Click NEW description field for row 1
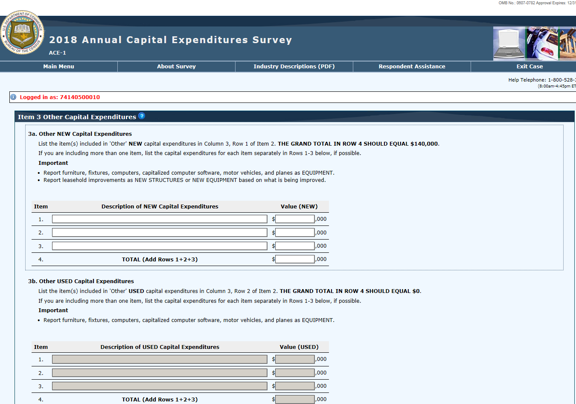Viewport: 576px width, 404px height. [x=160, y=219]
